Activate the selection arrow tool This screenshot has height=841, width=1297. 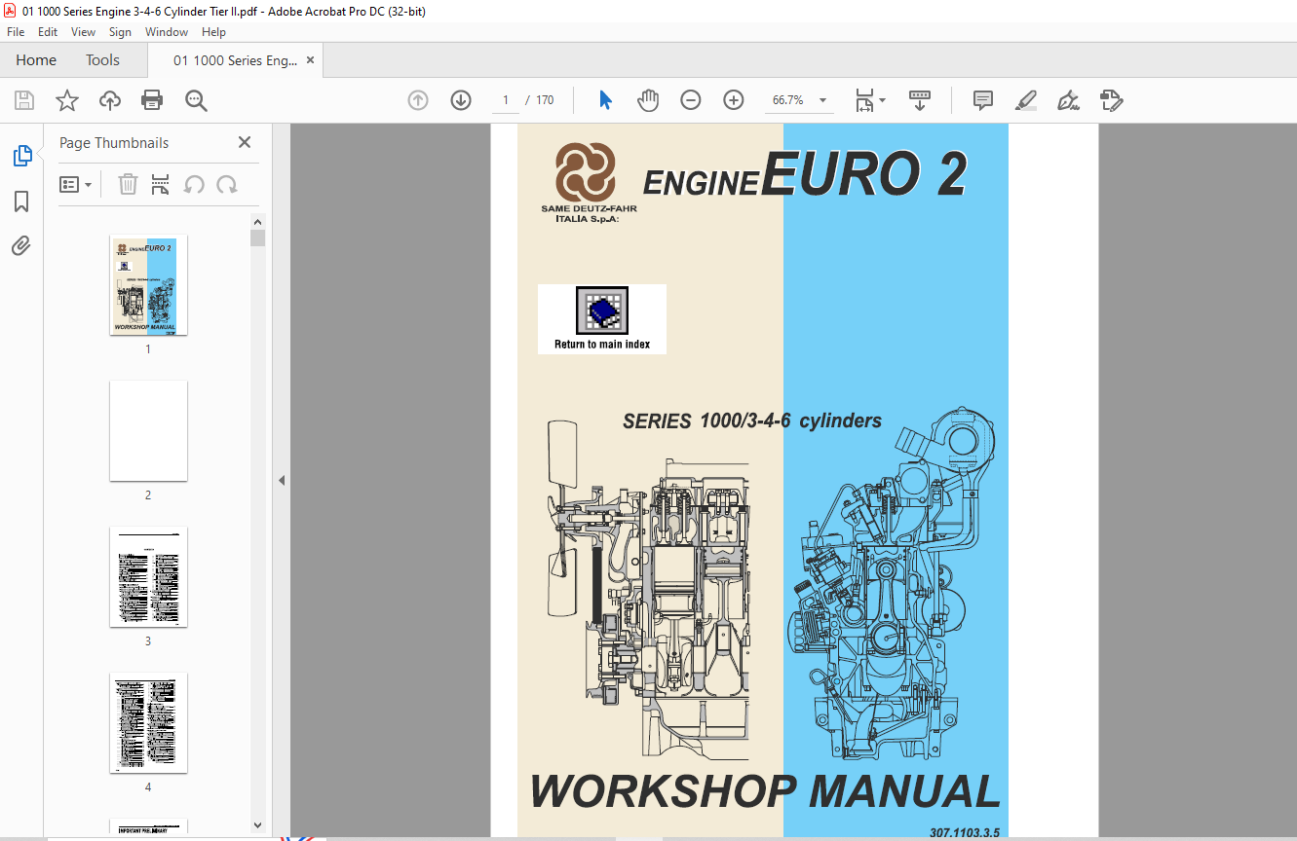605,100
